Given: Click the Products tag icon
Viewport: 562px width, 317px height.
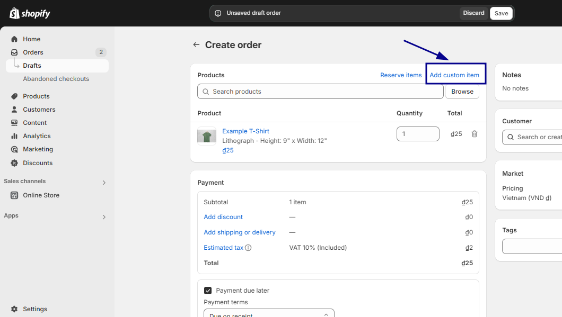Looking at the screenshot, I should point(14,96).
